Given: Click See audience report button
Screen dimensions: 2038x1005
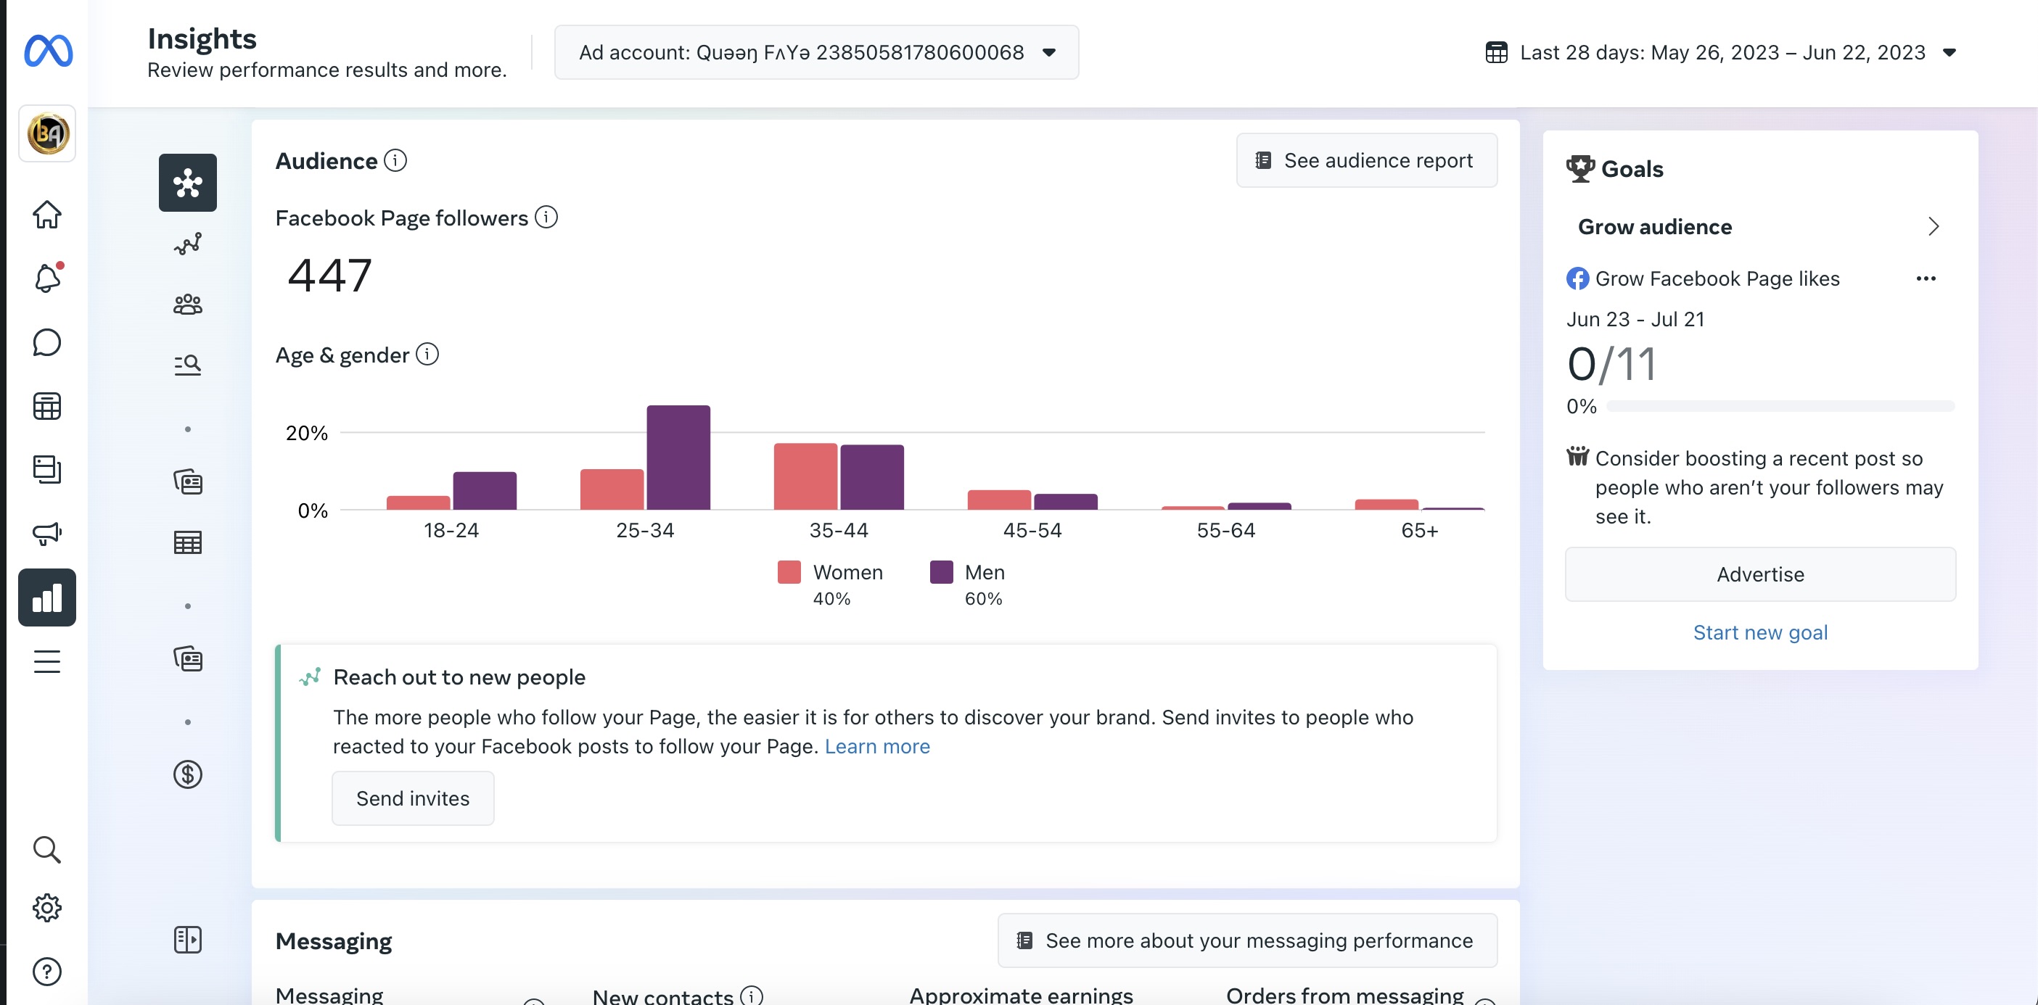Looking at the screenshot, I should coord(1366,160).
